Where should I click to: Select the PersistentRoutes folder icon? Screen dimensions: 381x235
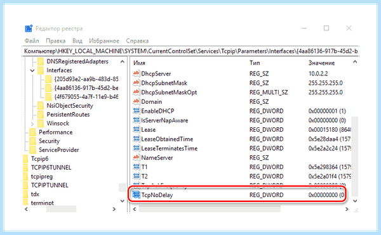pos(41,115)
